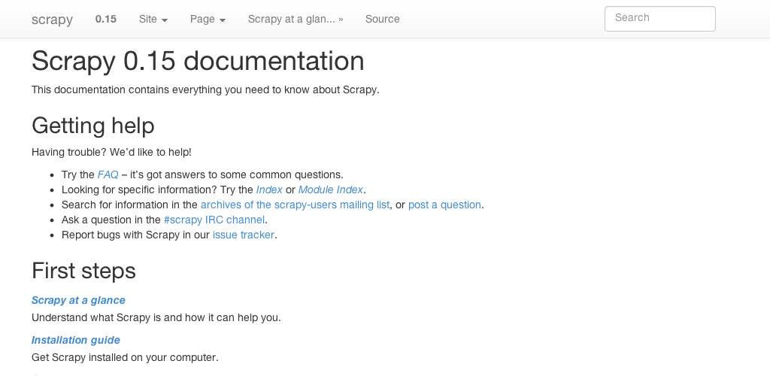The height and width of the screenshot is (376, 770).
Task: Go to the issue tracker link
Action: point(244,235)
